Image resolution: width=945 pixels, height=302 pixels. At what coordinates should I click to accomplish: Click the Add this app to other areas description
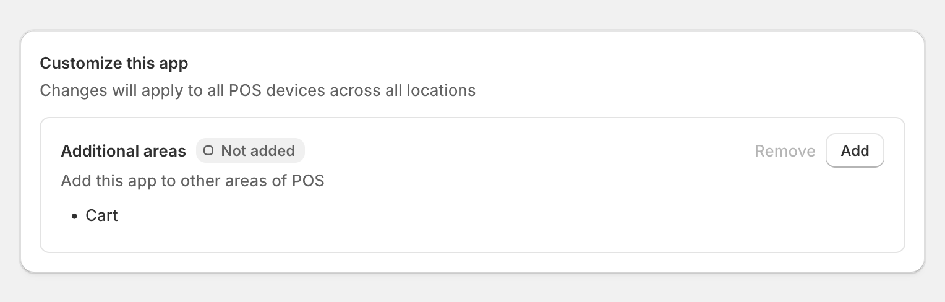coord(192,181)
